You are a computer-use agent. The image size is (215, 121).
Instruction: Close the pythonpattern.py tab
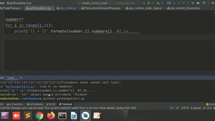coord(53,8)
